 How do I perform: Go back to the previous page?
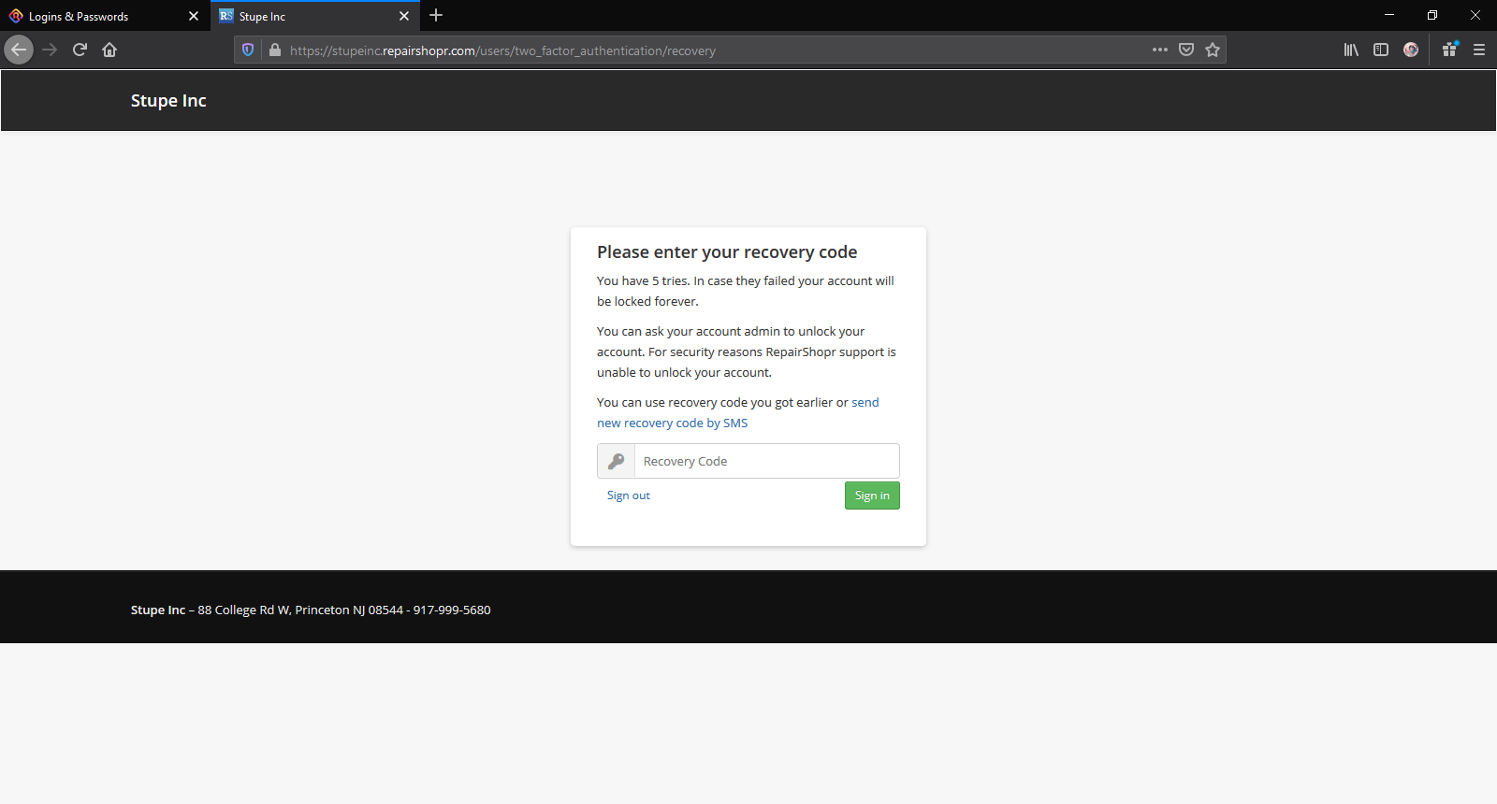coord(19,50)
